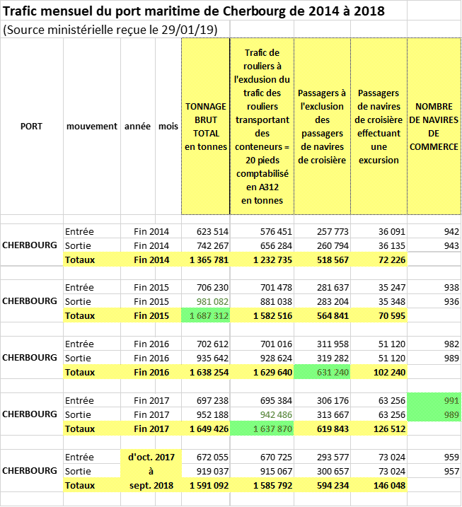Select total cell 1 649 426
The image size is (462, 507).
(x=206, y=429)
